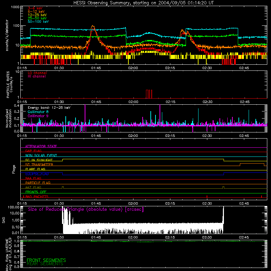This screenshot has height=271, width=271.
Task: Select the HI channel legend label
Action: tap(37, 77)
